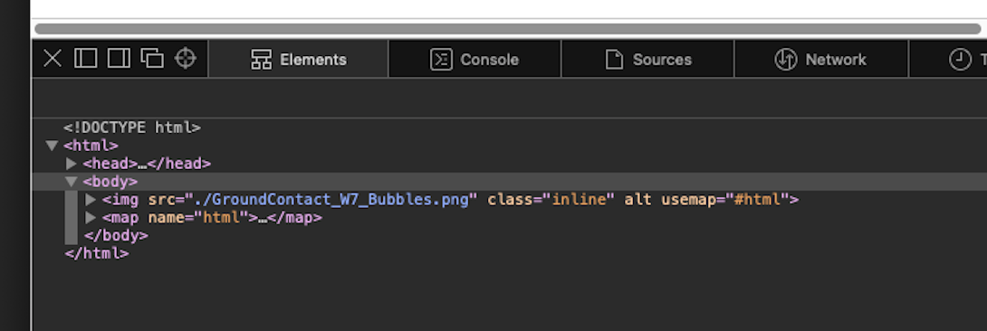This screenshot has width=987, height=331.
Task: Click the Elements tab tree icon
Action: [x=261, y=60]
